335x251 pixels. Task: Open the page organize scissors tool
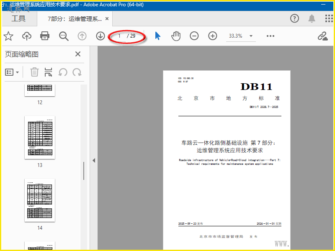click(48, 72)
